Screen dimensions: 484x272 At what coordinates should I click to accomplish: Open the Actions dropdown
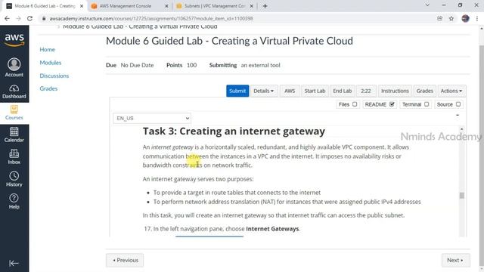click(451, 91)
